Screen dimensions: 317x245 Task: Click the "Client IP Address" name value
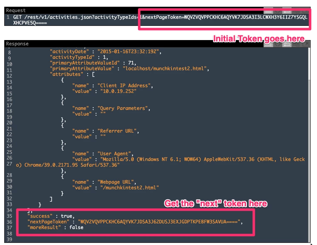(x=124, y=85)
